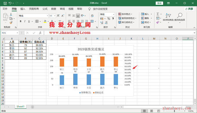Apply Comma Style number format
The height and width of the screenshot is (113, 197).
[113, 19]
